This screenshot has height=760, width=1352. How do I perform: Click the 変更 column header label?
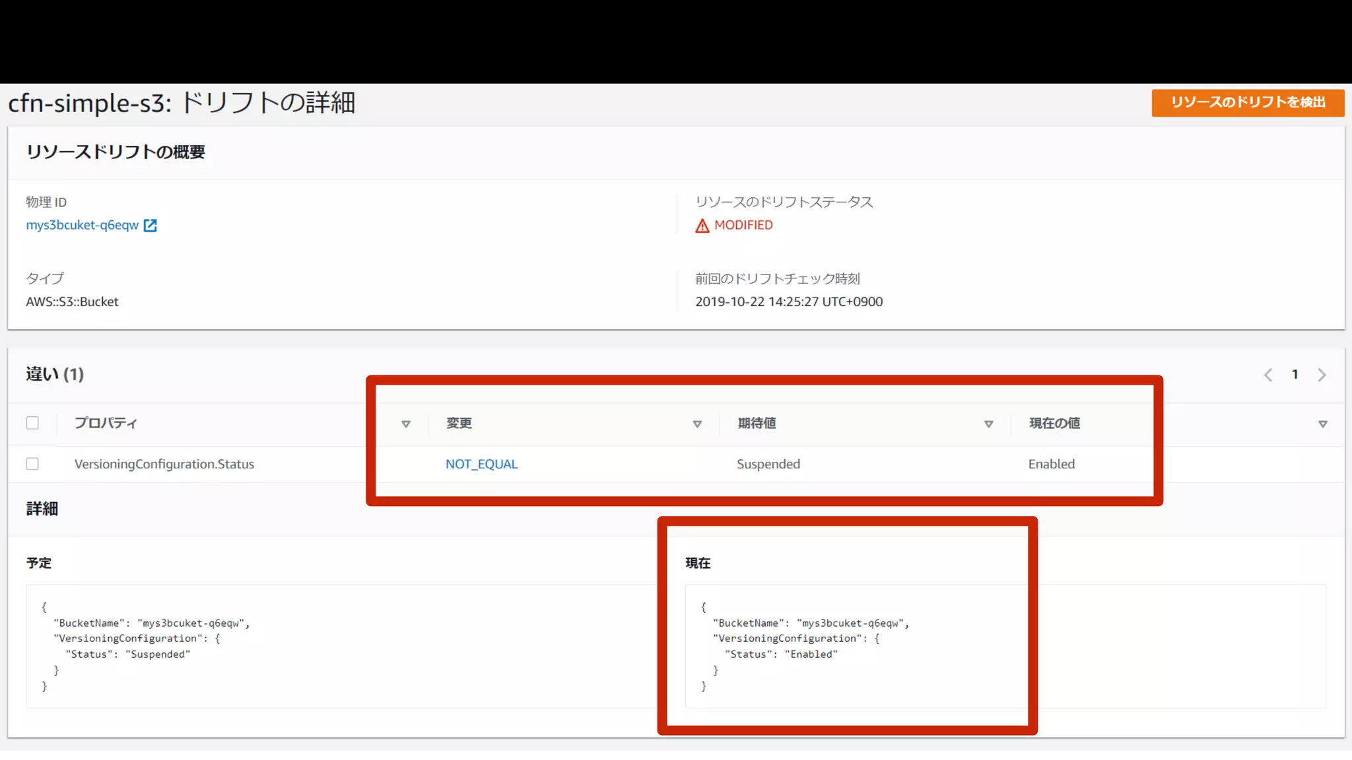[x=459, y=423]
